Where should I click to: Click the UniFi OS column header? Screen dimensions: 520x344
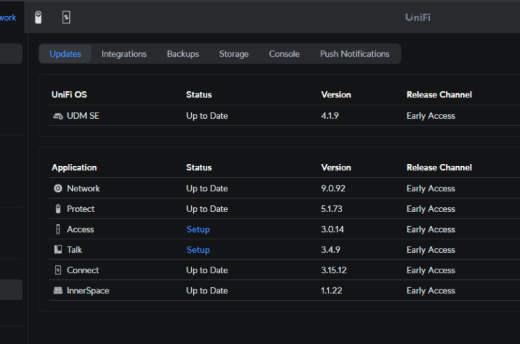click(x=69, y=95)
